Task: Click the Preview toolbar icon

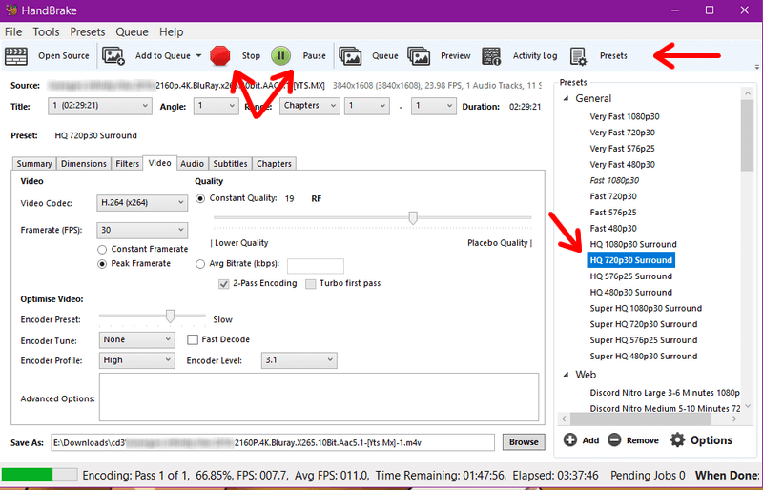Action: click(x=418, y=56)
